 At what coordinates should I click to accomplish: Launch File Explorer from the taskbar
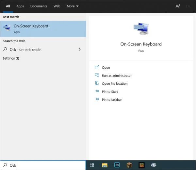[105, 165]
